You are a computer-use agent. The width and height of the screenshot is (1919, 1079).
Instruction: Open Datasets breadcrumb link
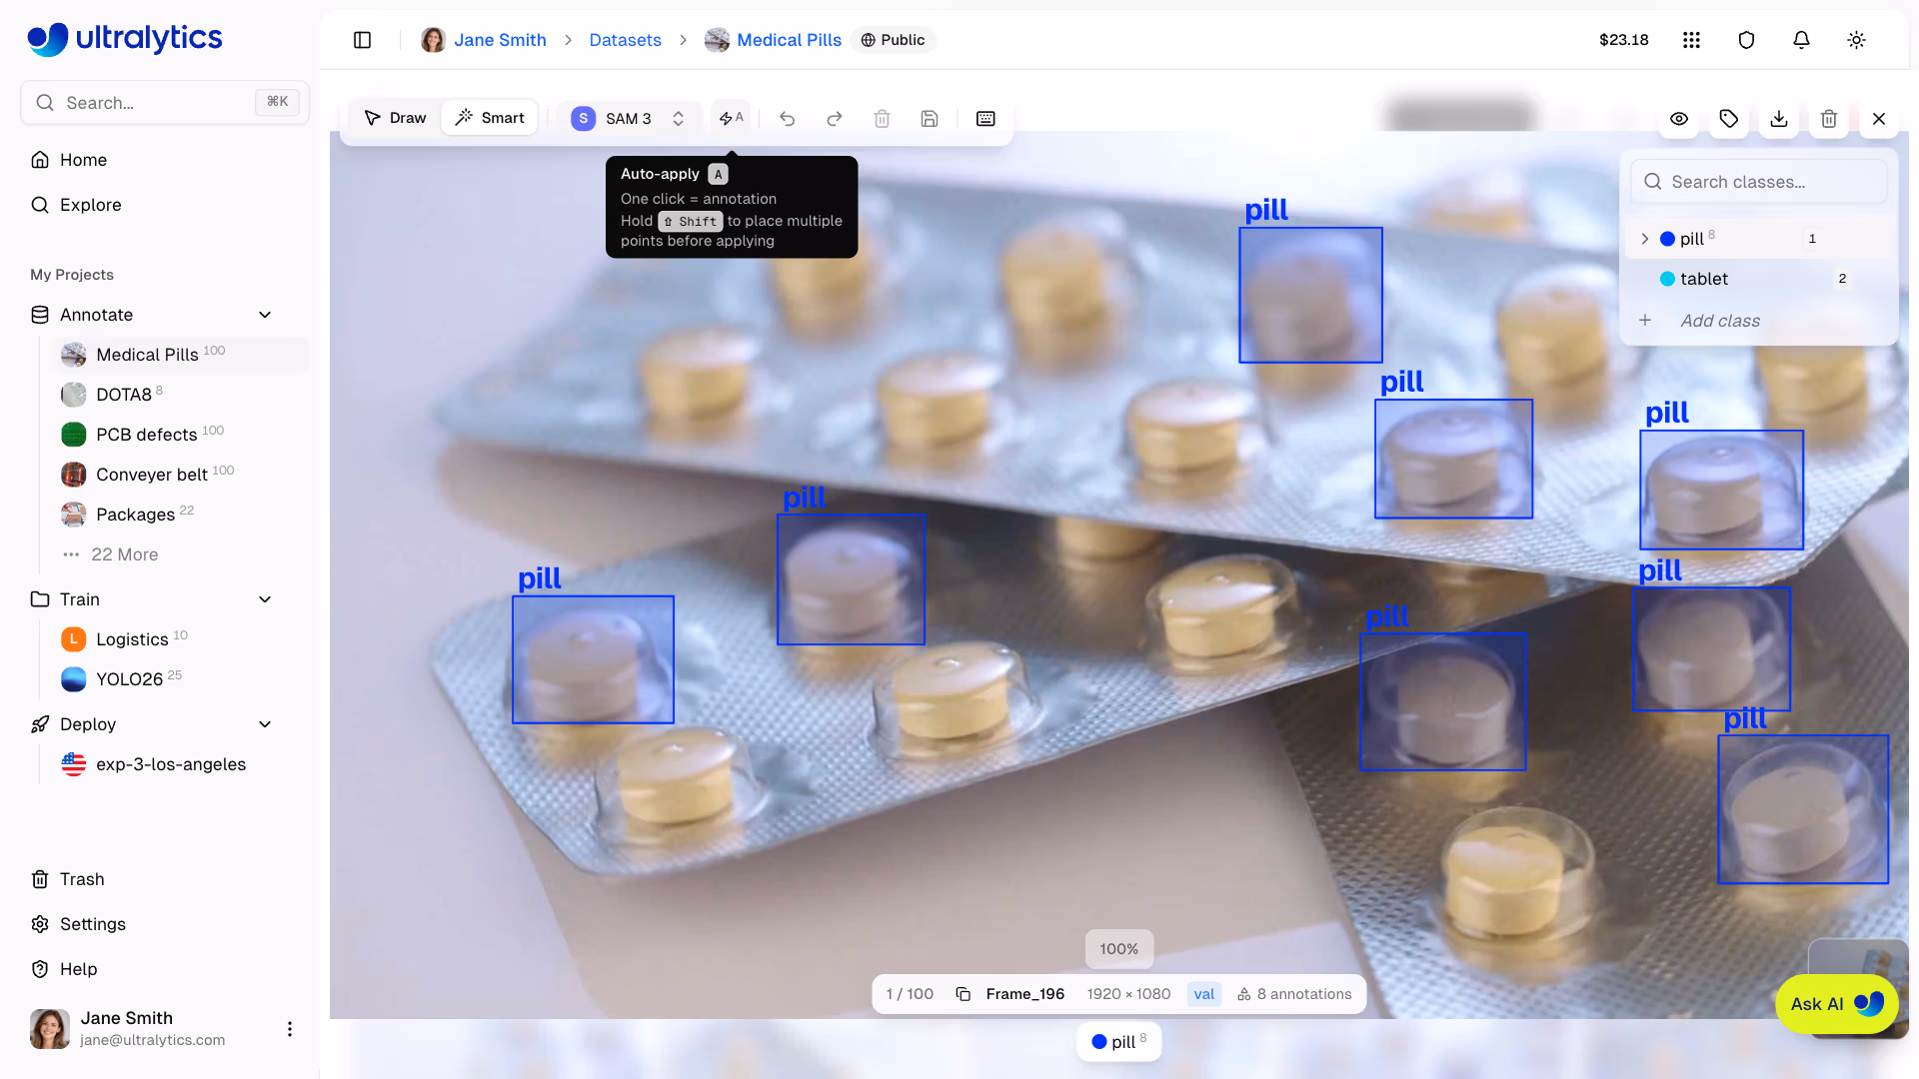pyautogui.click(x=625, y=40)
